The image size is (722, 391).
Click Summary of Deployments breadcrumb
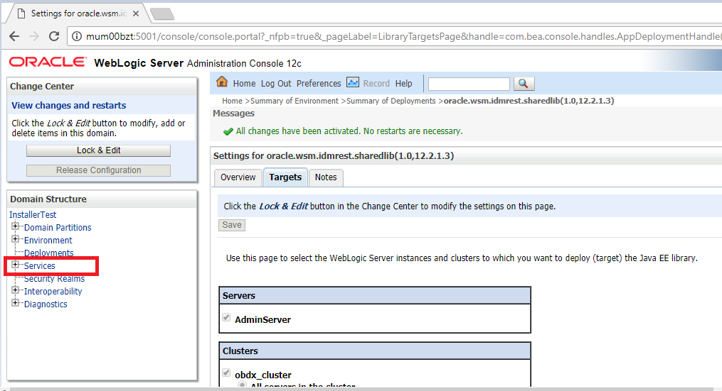[x=391, y=101]
